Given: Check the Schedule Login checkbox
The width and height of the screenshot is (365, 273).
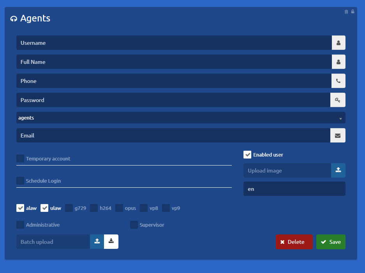Looking at the screenshot, I should [20, 181].
